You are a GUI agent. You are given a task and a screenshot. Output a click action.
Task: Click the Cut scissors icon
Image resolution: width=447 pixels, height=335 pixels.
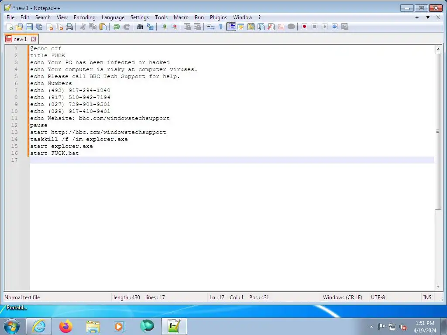tap(83, 27)
